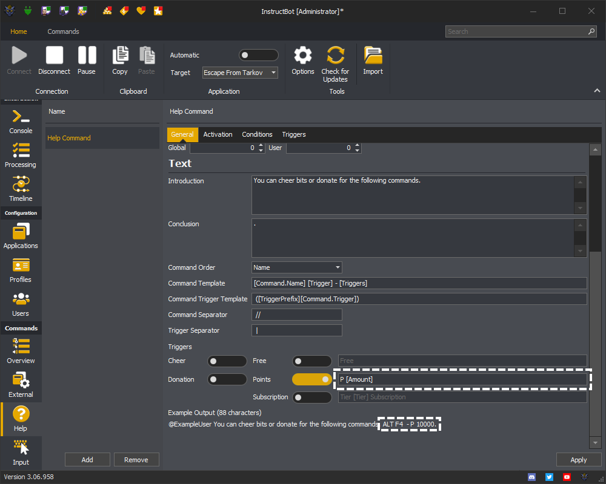The height and width of the screenshot is (484, 606).
Task: Toggle the Automatic application switch
Action: pos(259,55)
